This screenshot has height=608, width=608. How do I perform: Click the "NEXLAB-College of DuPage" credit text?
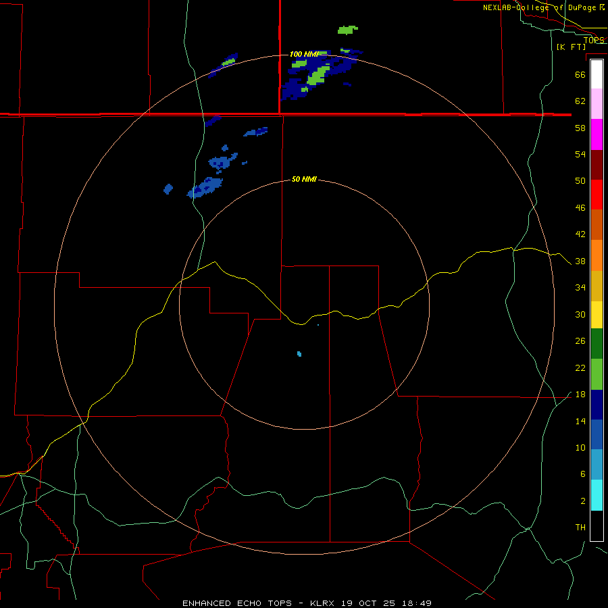click(x=539, y=7)
